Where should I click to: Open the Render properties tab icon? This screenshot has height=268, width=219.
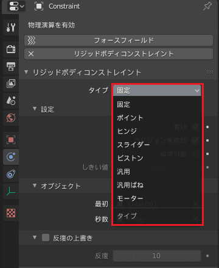pyautogui.click(x=11, y=49)
